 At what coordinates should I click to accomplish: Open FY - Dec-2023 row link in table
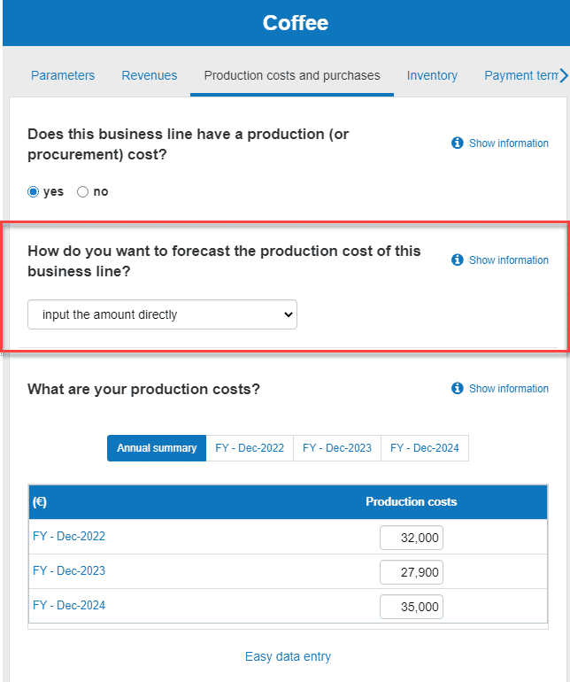(x=69, y=570)
